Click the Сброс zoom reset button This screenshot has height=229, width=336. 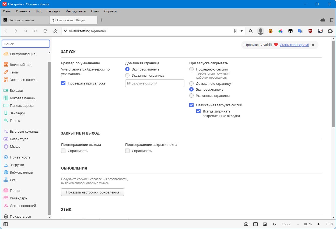tap(286, 224)
